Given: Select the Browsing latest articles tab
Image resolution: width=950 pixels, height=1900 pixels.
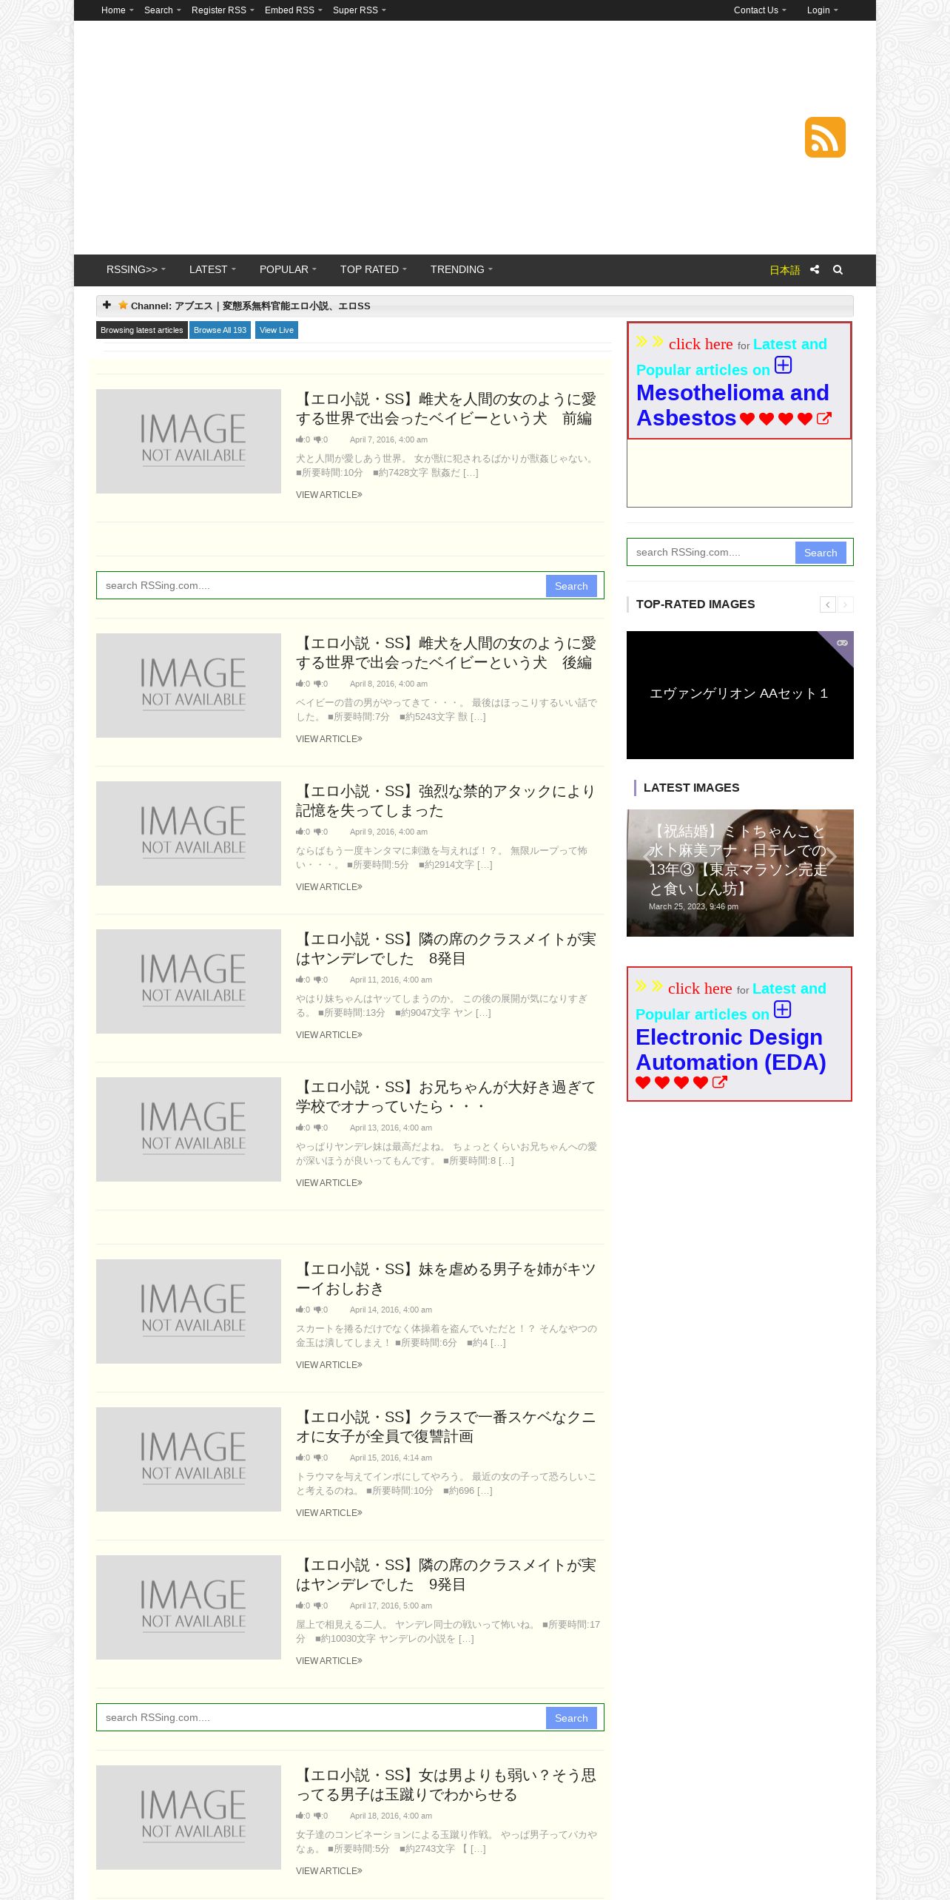Looking at the screenshot, I should tap(141, 330).
